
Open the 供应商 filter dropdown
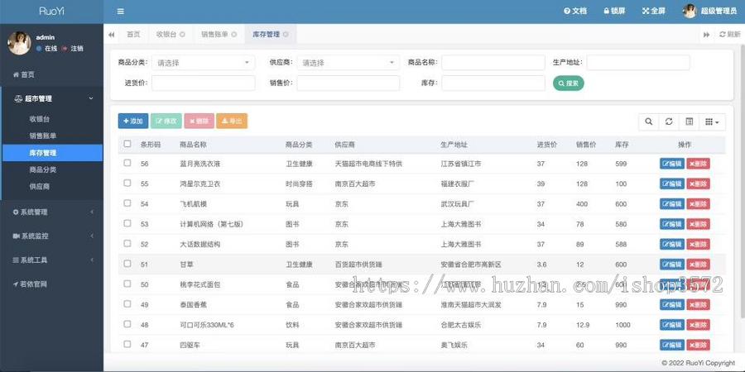point(348,63)
